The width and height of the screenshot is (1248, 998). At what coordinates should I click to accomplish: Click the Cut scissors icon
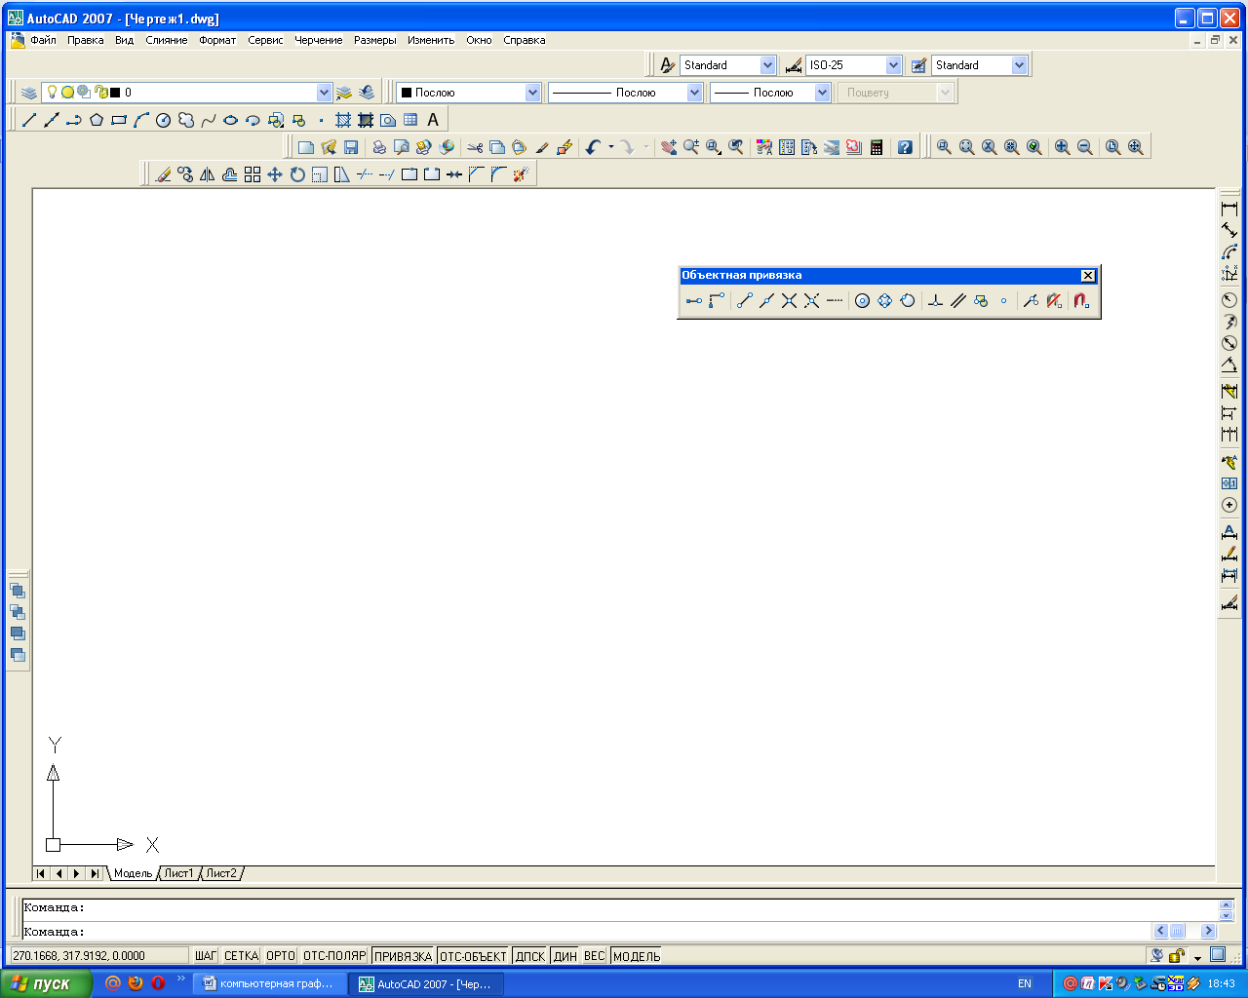(x=475, y=147)
